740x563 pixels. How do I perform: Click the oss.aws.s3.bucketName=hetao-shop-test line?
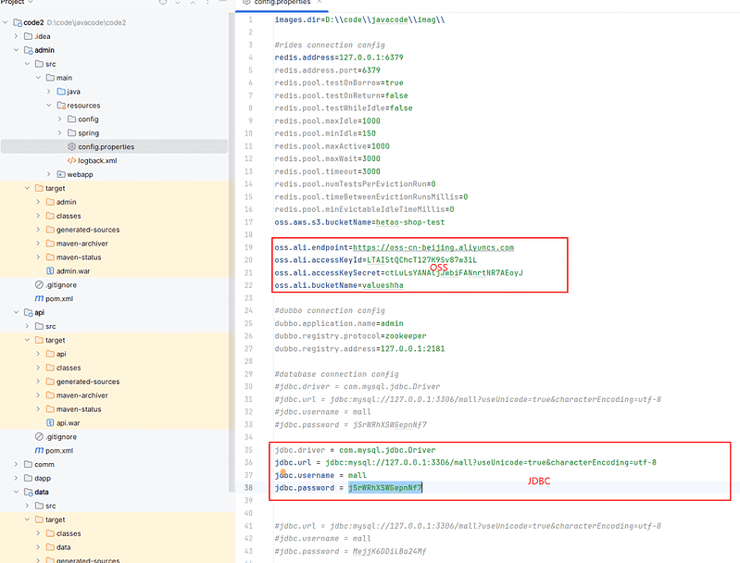(x=359, y=222)
